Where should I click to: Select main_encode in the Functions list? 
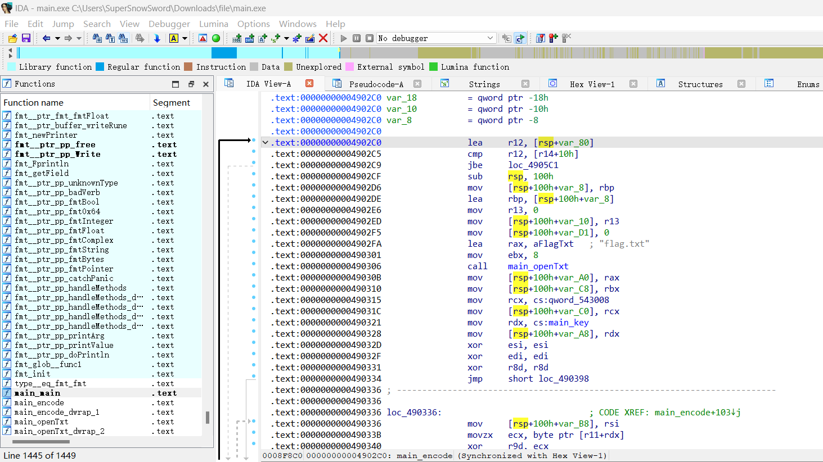click(x=39, y=402)
